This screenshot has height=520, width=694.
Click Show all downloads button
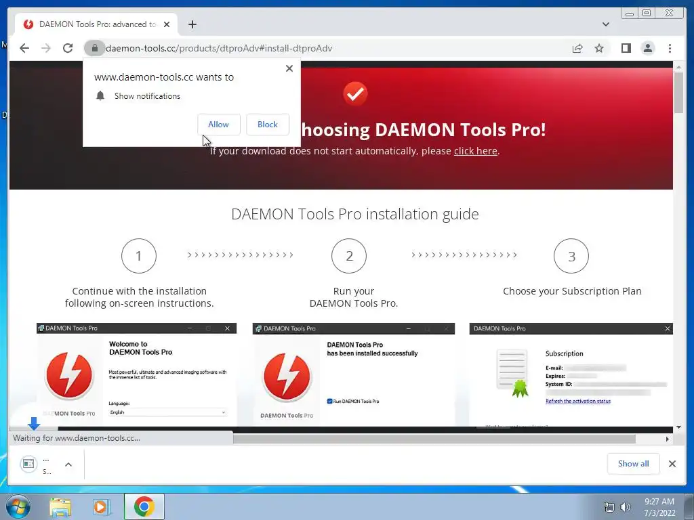point(634,463)
